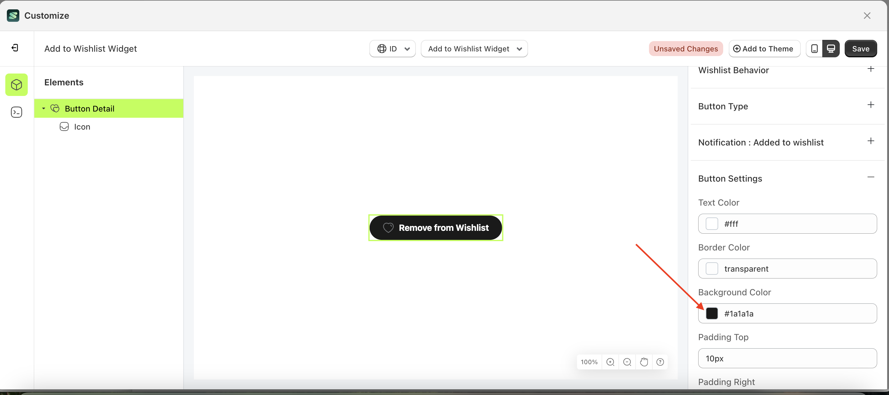Expand the Button Type section
Viewport: 889px width, 395px height.
(x=871, y=105)
